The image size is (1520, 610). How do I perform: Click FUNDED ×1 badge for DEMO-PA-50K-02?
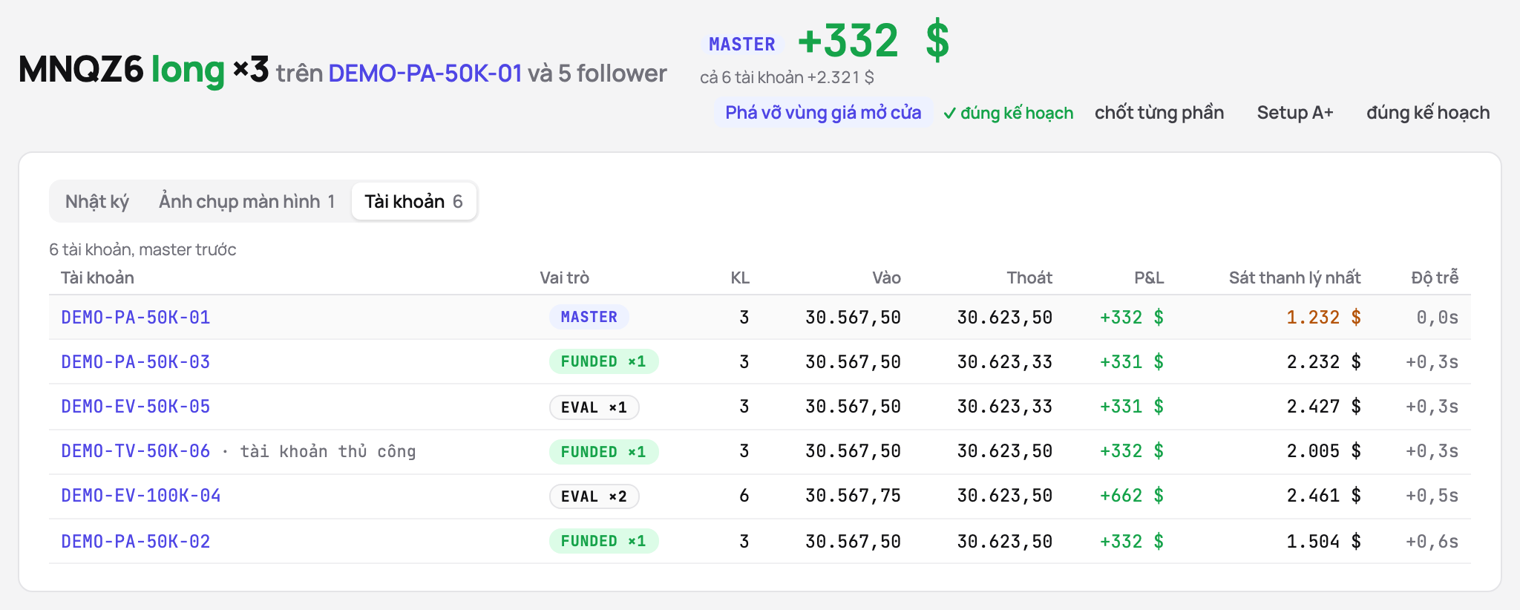point(603,541)
